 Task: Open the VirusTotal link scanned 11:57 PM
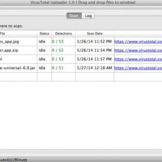pyautogui.click(x=138, y=59)
